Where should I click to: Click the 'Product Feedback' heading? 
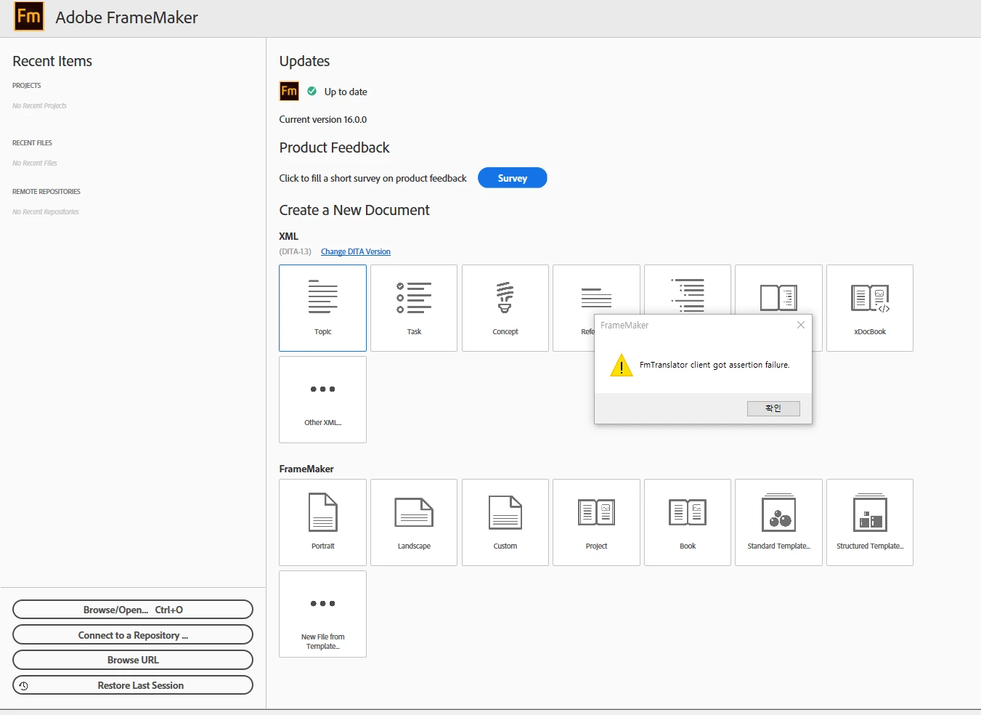coord(334,148)
